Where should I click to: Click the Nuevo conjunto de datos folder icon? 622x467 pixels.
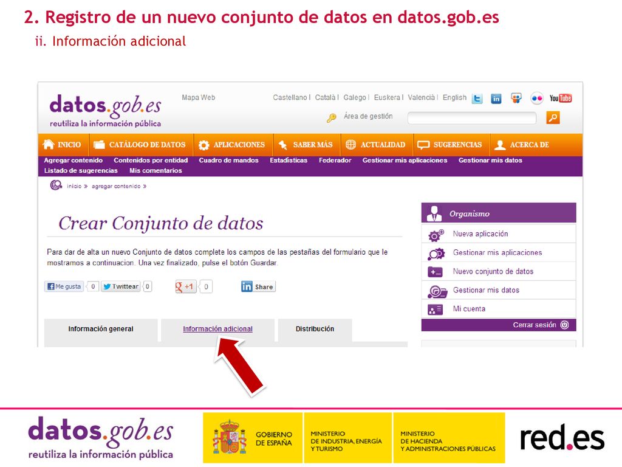point(435,272)
